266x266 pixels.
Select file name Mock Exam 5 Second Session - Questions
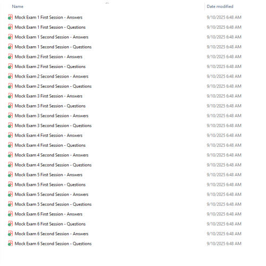(53, 204)
